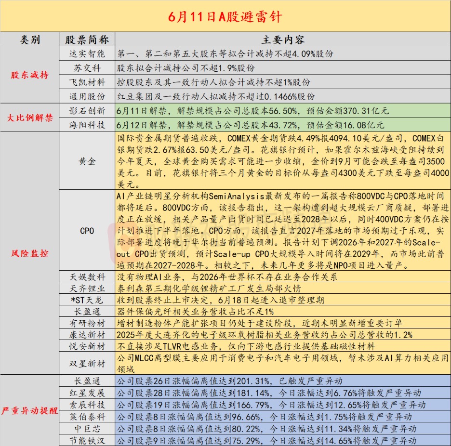The height and width of the screenshot is (446, 451).
Task: Click the 节能铁汉 stock cell
Action: click(x=87, y=440)
